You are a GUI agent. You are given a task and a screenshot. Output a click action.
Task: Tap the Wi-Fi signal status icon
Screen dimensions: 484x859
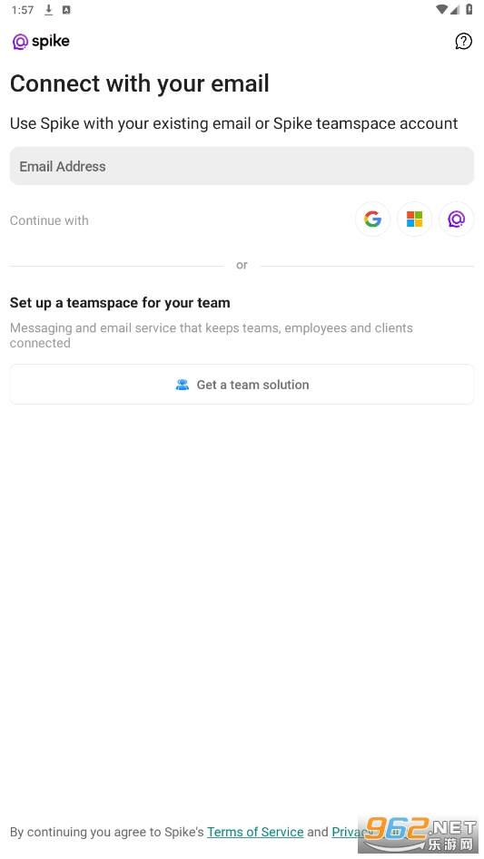tap(442, 9)
